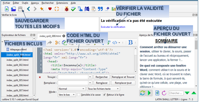Click the red heart donate icon
The height and width of the screenshot is (102, 199).
(50, 9)
